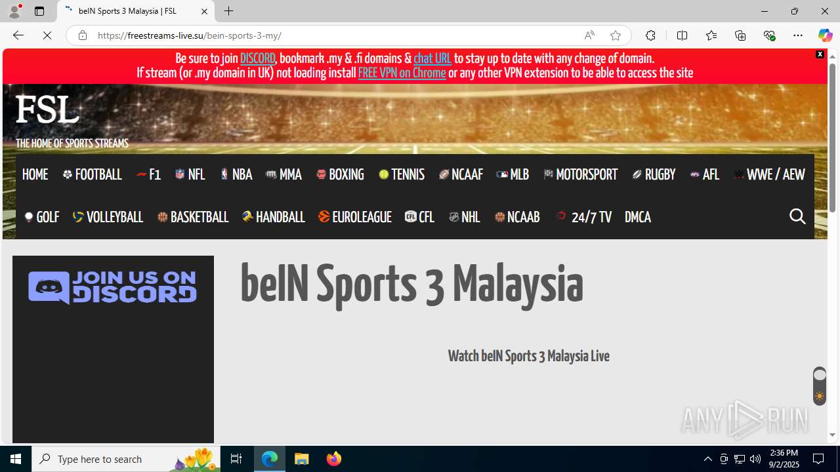
Task: View site information lock icon
Action: pos(82,35)
